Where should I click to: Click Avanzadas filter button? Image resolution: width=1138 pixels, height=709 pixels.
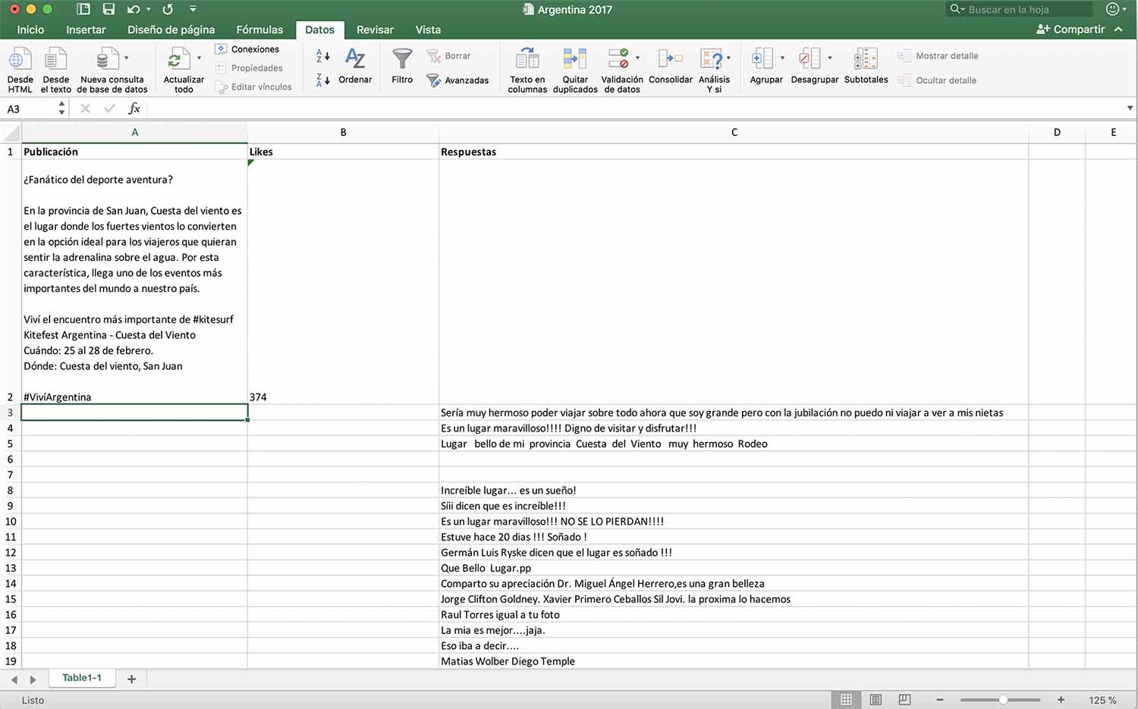[457, 80]
